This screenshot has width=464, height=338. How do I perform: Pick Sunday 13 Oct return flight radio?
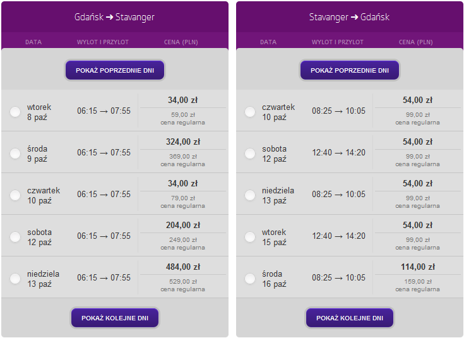tap(250, 195)
